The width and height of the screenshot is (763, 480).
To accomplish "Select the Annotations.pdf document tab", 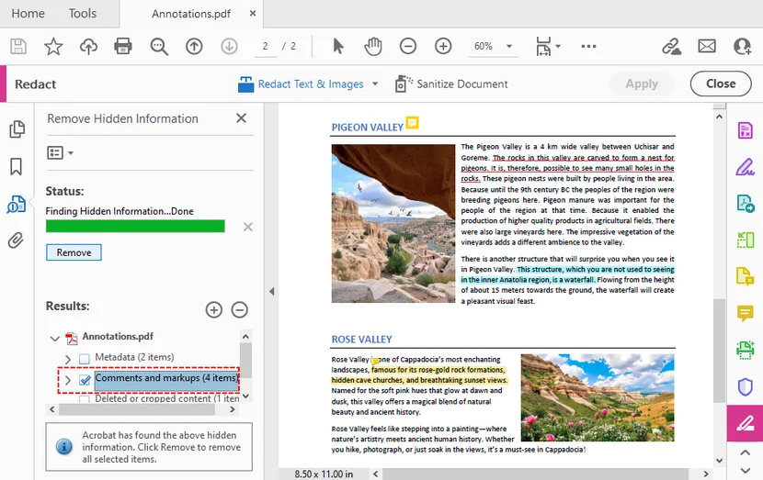I will click(x=191, y=14).
